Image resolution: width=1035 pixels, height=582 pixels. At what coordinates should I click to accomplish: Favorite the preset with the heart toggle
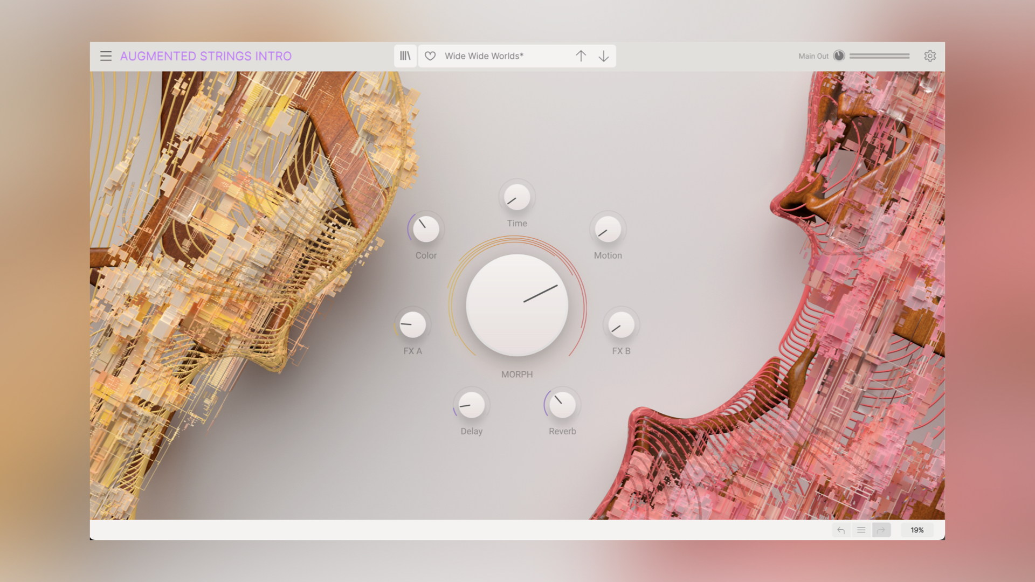430,56
